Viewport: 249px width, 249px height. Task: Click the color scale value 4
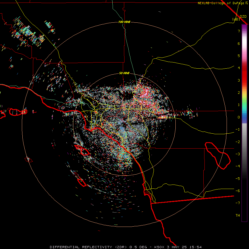click(x=239, y=68)
